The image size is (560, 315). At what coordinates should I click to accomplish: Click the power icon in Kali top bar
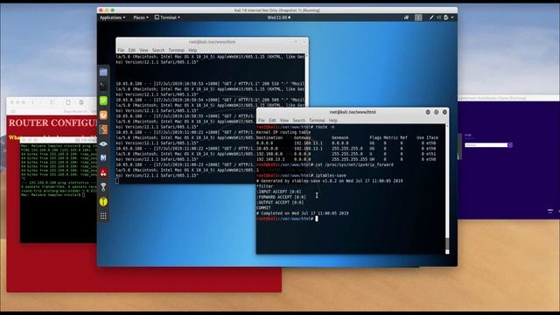click(446, 17)
